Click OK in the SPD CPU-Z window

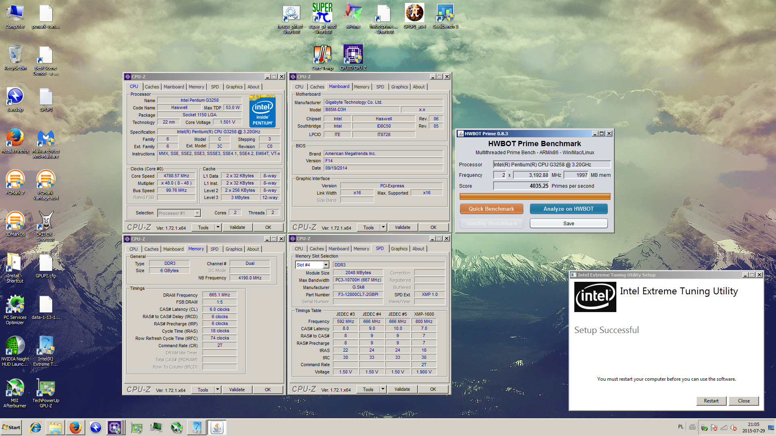[433, 389]
